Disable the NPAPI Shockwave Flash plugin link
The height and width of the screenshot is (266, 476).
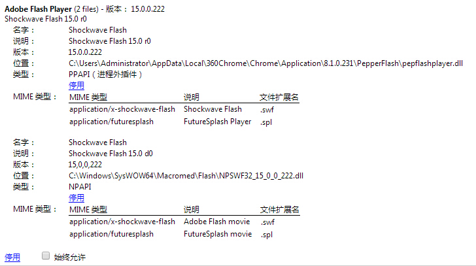coord(76,198)
